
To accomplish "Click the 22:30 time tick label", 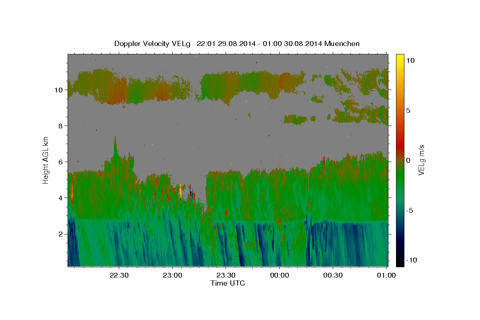I will pos(119,275).
